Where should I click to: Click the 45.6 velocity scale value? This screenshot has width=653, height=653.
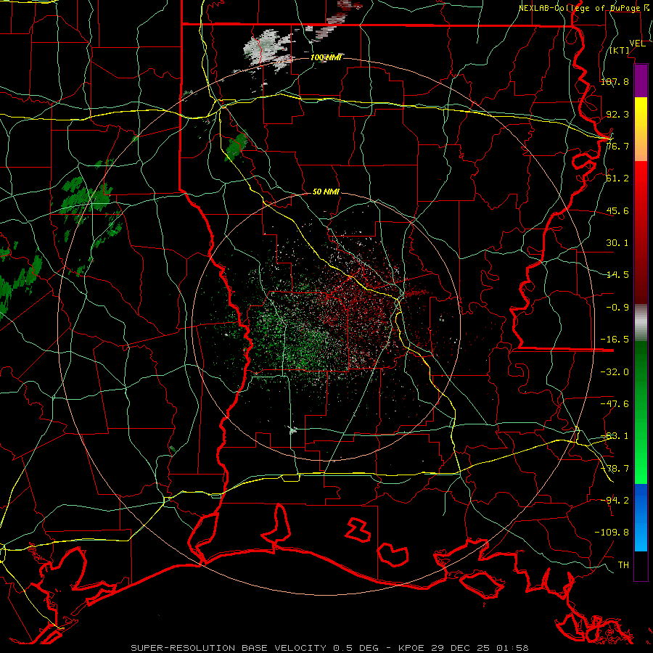click(x=617, y=210)
